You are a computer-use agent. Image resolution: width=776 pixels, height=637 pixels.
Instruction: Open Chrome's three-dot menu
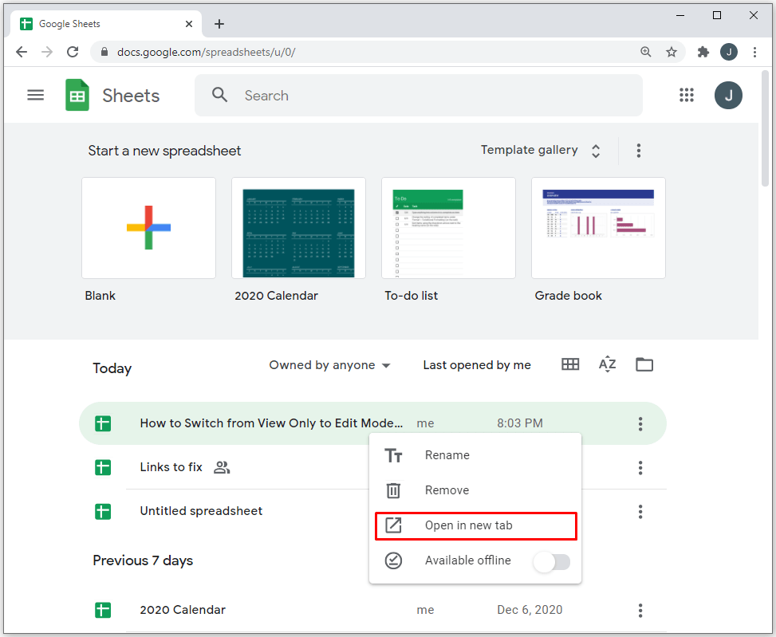pos(754,52)
